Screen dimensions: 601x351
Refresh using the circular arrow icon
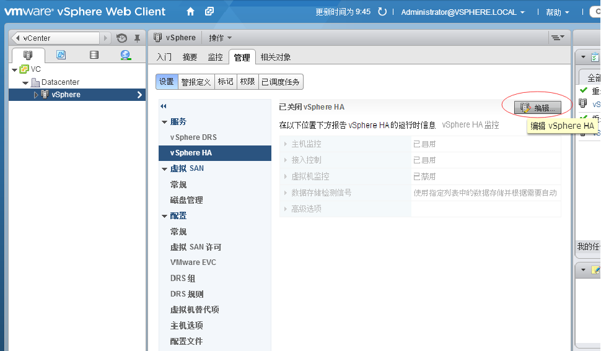pos(382,12)
